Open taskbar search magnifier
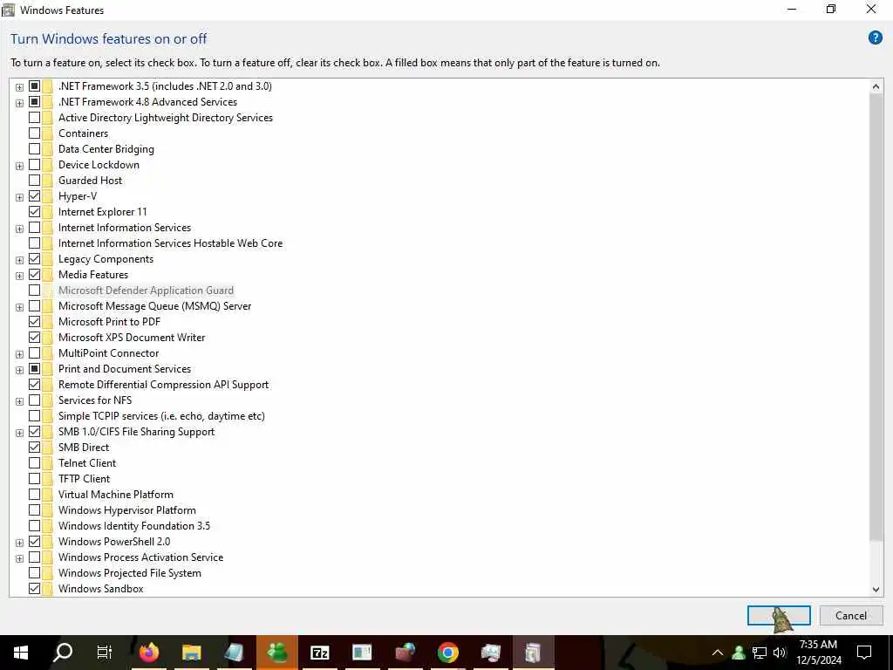This screenshot has width=893, height=670. coord(63,653)
